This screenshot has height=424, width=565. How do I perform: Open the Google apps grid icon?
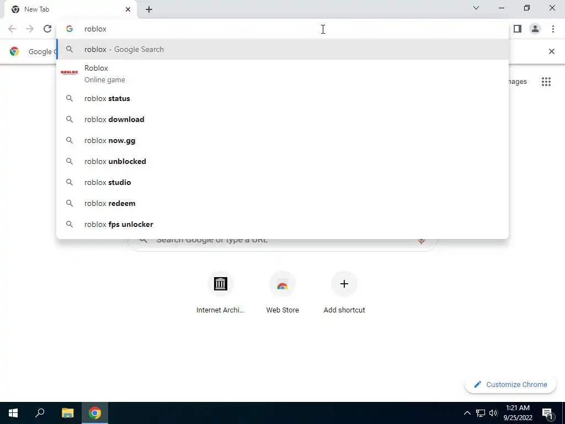click(x=546, y=82)
